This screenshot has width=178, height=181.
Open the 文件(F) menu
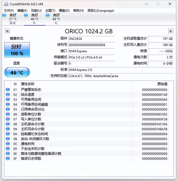point(9,11)
